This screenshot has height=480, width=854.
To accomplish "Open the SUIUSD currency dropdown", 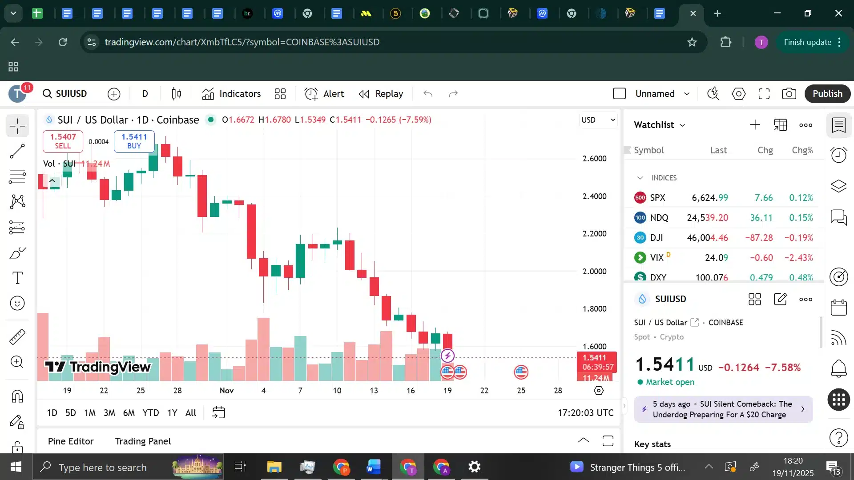I will click(598, 120).
